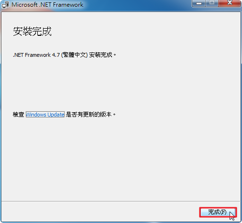This screenshot has height=223, width=242.
Task: Click empty title bar space right of the title
Action: coord(137,5)
